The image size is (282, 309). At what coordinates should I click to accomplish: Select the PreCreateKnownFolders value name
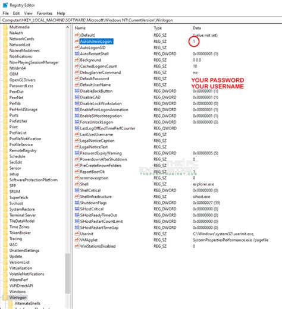(101, 165)
